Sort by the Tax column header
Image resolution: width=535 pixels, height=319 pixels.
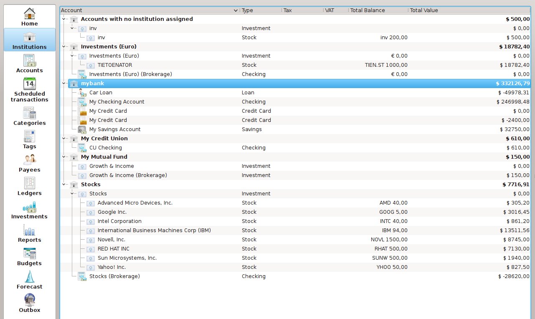click(x=302, y=10)
